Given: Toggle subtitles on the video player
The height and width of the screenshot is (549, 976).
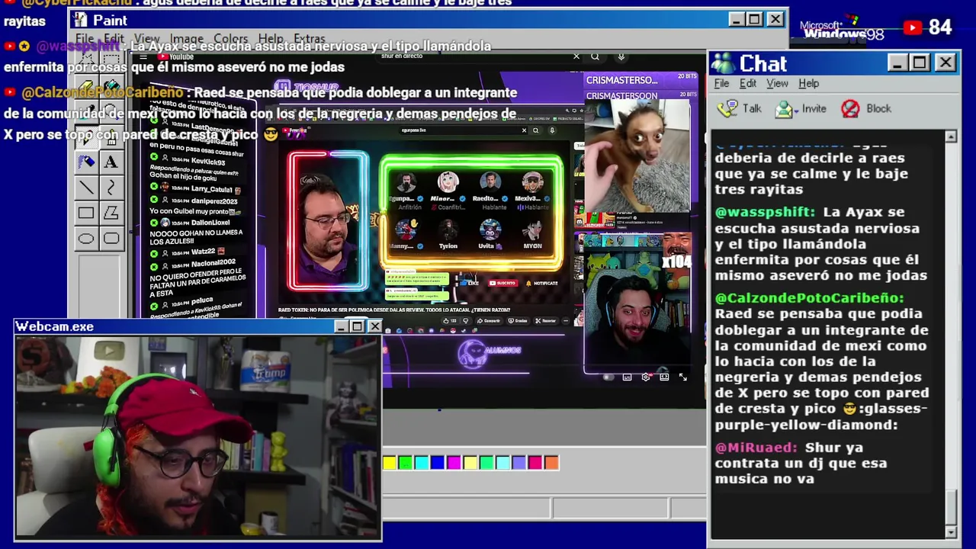Looking at the screenshot, I should (x=627, y=377).
